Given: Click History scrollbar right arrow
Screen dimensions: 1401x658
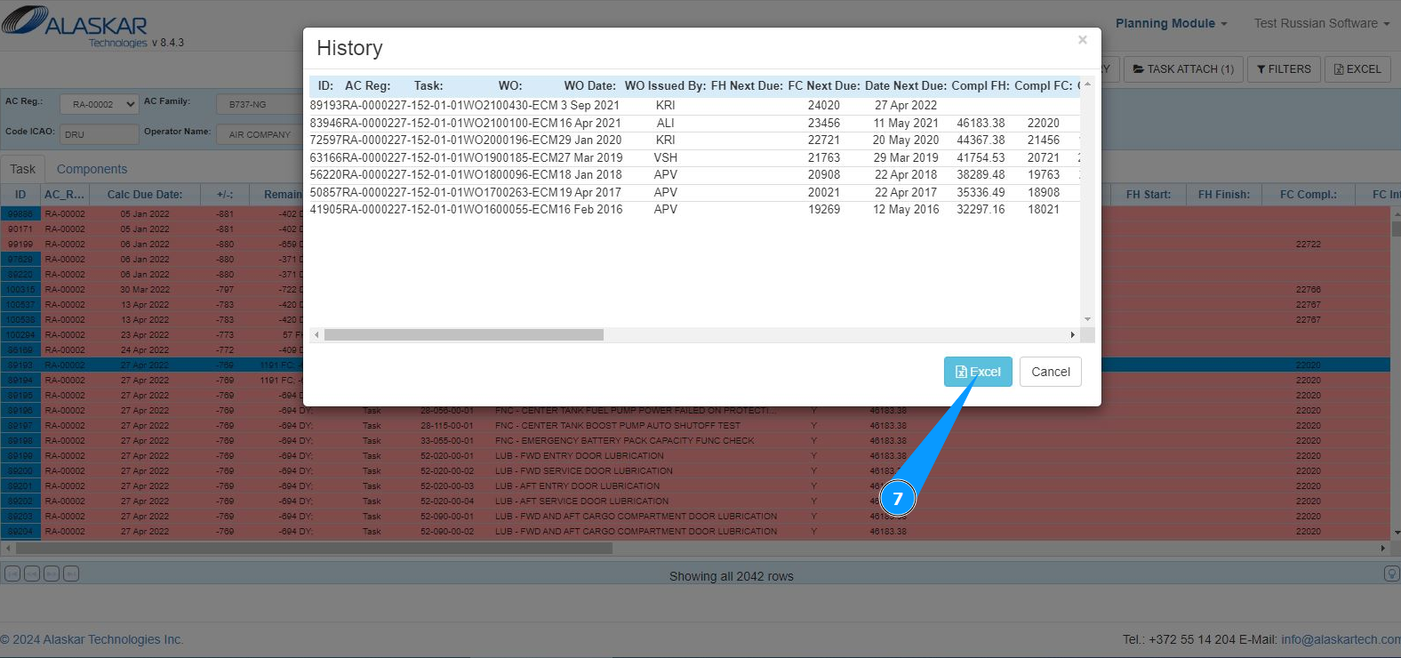Looking at the screenshot, I should pyautogui.click(x=1072, y=335).
